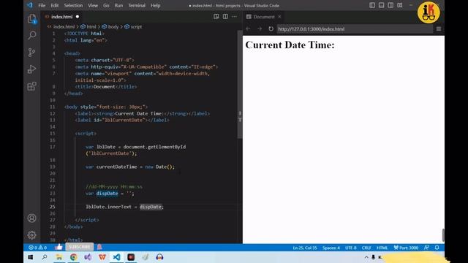Open the File menu
This screenshot has height=263, width=468.
pos(42,5)
